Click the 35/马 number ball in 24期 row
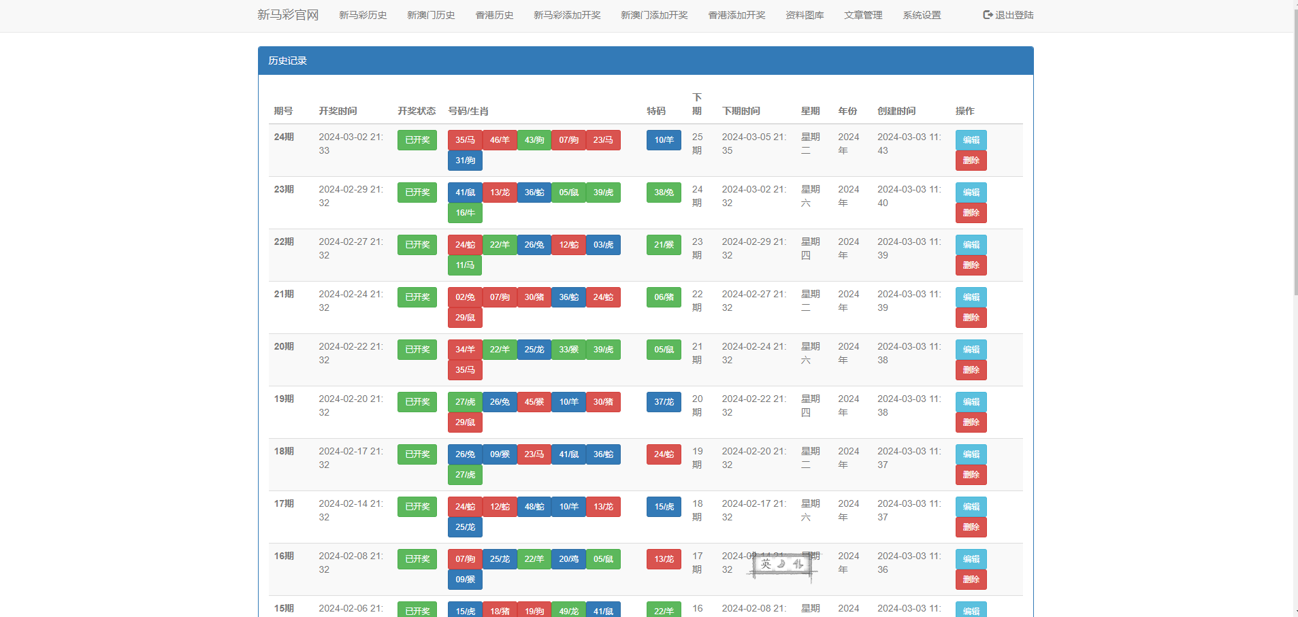 pos(465,140)
